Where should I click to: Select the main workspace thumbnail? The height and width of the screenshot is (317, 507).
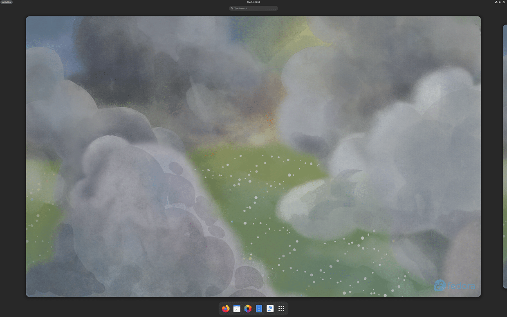point(253,102)
